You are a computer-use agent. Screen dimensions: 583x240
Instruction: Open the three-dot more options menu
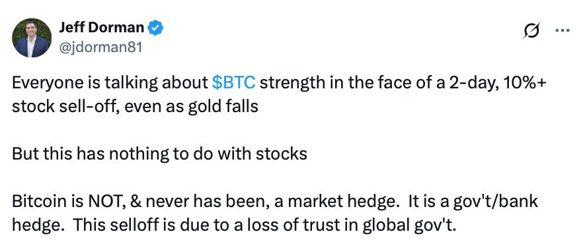[x=562, y=31]
